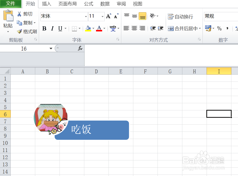Apply comma style

227,28
